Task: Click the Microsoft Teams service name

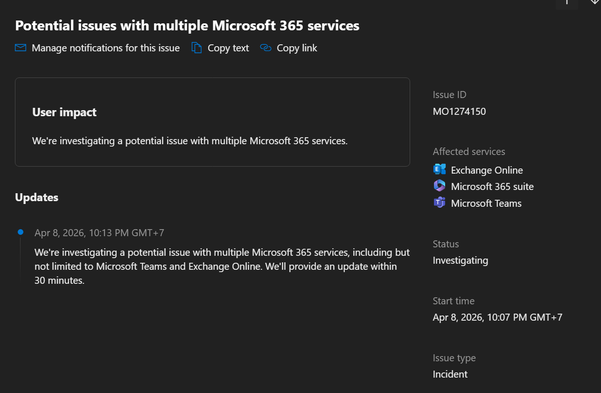Action: (x=486, y=204)
